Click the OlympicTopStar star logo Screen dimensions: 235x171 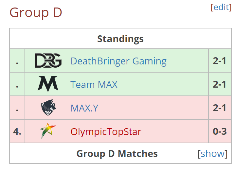click(48, 131)
